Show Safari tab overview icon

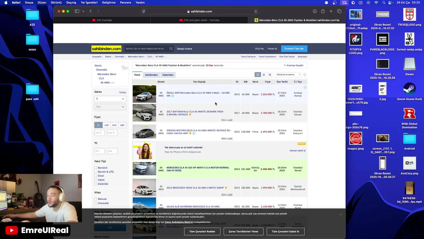(339, 11)
